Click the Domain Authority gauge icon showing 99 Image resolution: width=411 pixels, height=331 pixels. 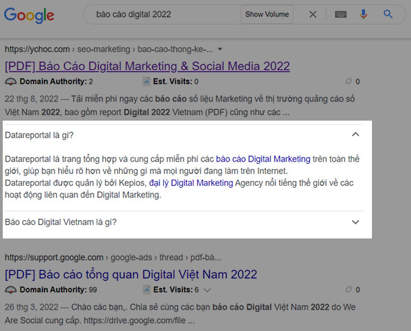pos(10,290)
